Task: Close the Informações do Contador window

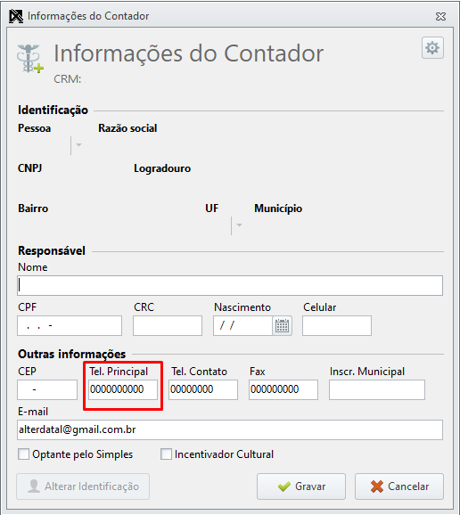Action: pos(440,16)
